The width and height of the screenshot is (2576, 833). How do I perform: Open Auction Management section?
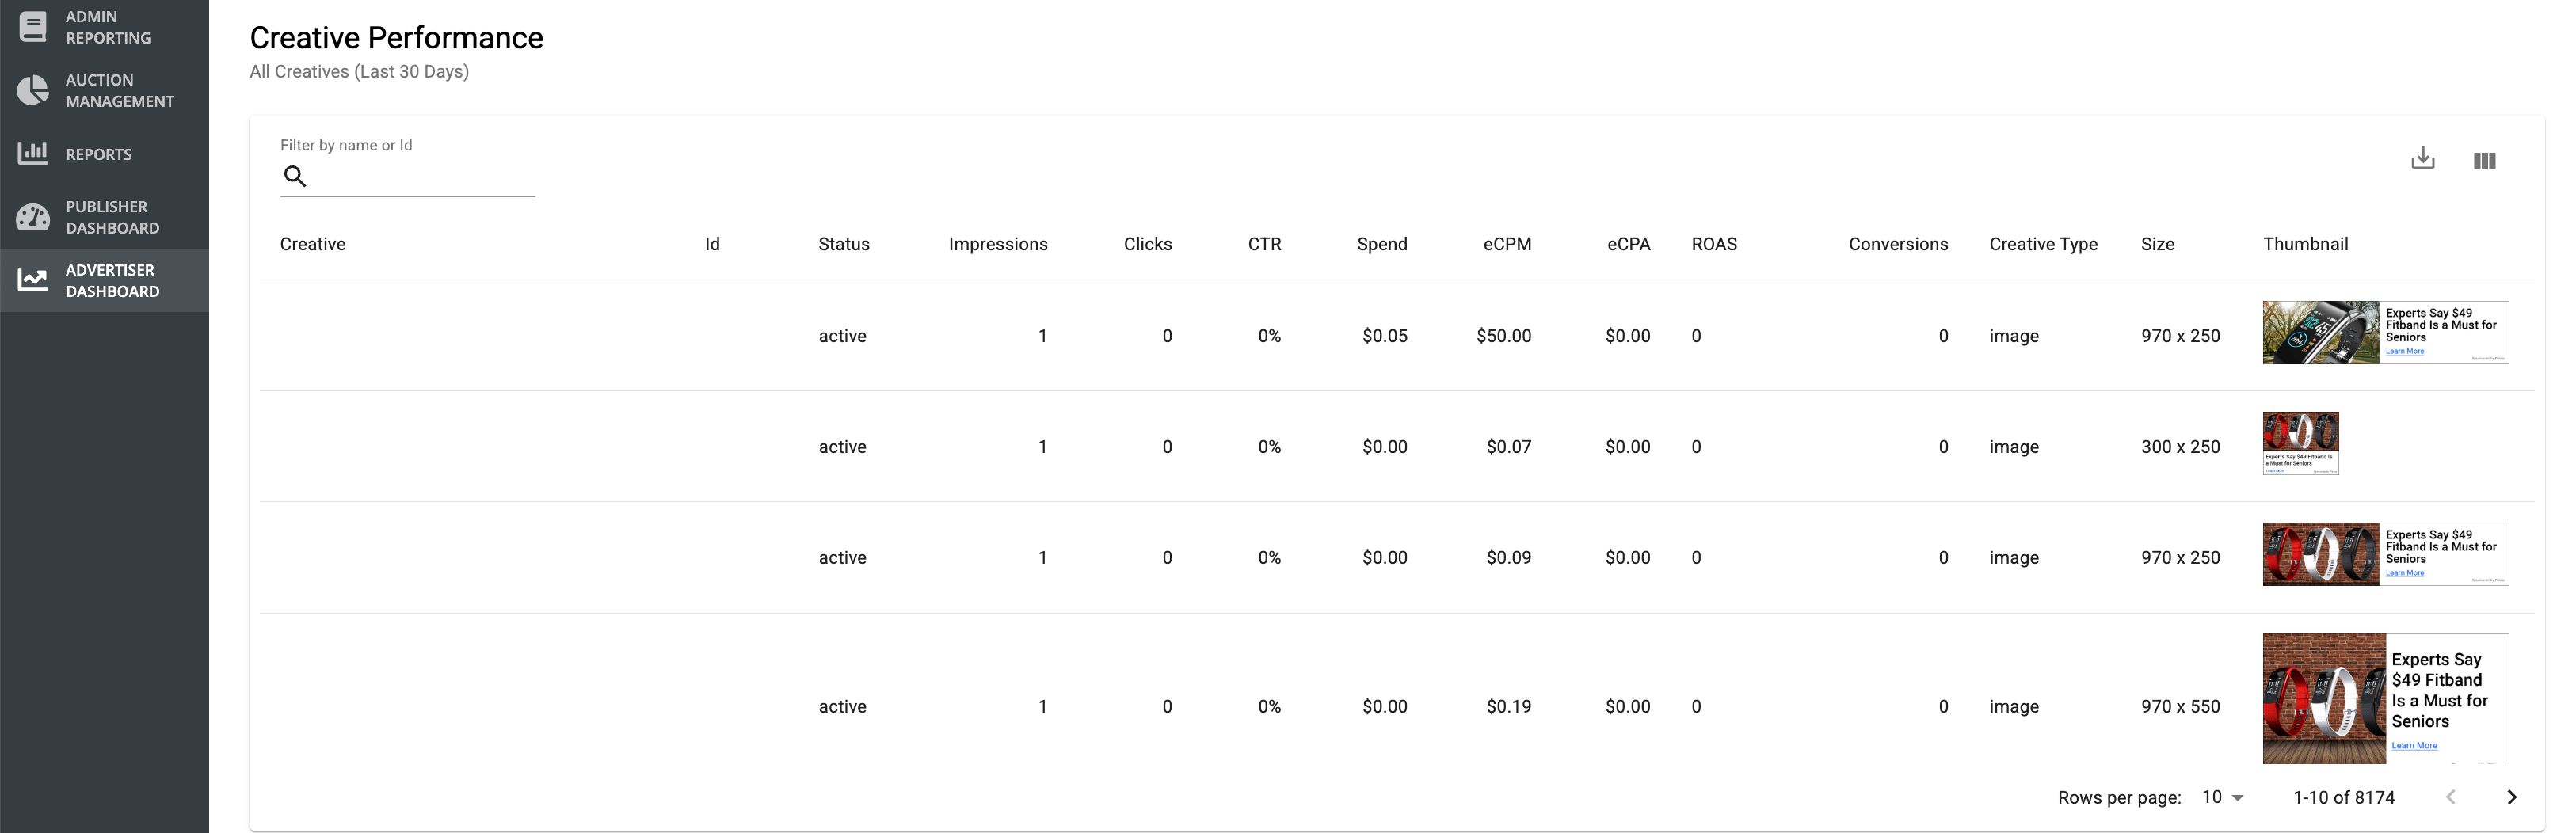coord(104,91)
